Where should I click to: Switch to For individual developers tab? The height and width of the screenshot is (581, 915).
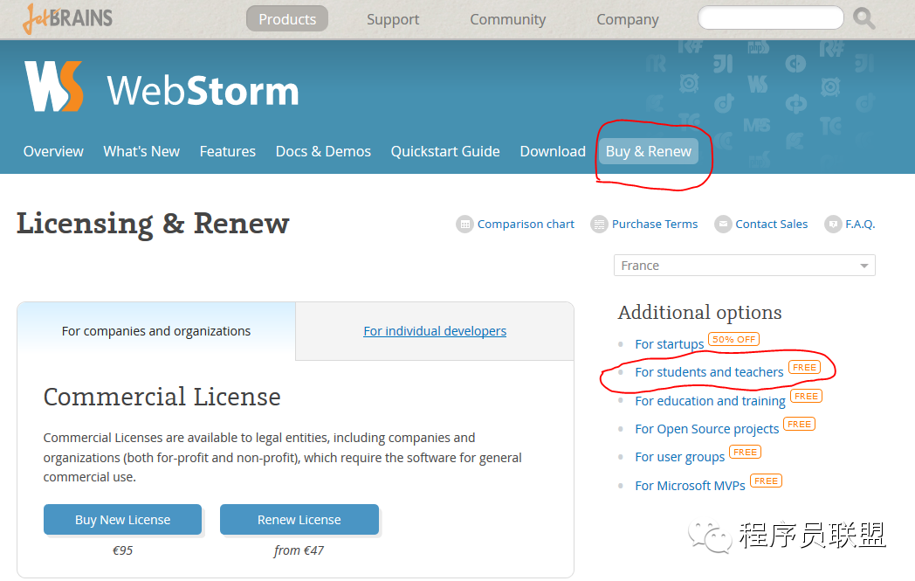coord(435,331)
